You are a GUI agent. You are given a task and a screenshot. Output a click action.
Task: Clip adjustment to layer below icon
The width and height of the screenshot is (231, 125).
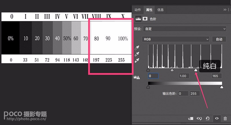coord(191,118)
